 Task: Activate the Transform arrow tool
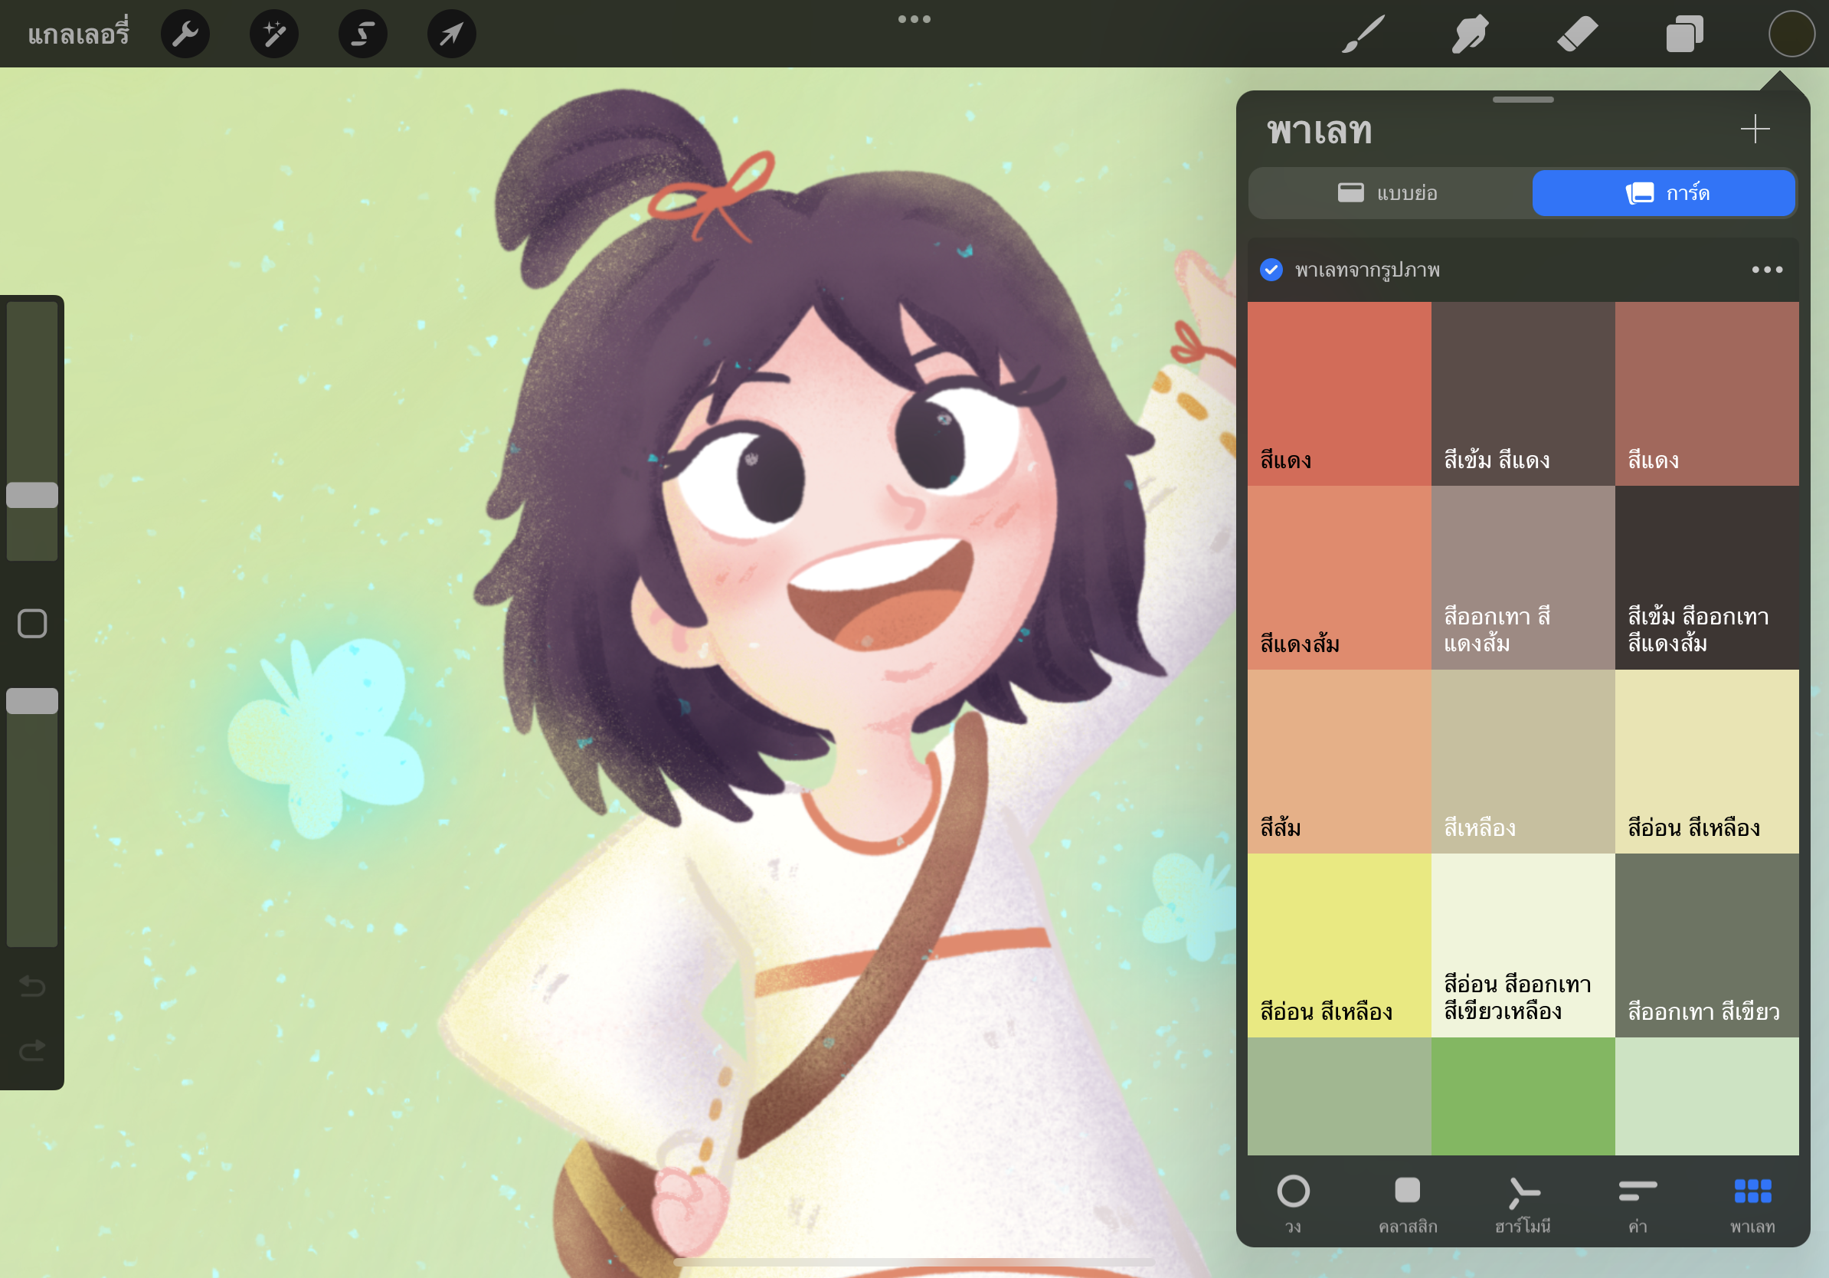[x=452, y=34]
